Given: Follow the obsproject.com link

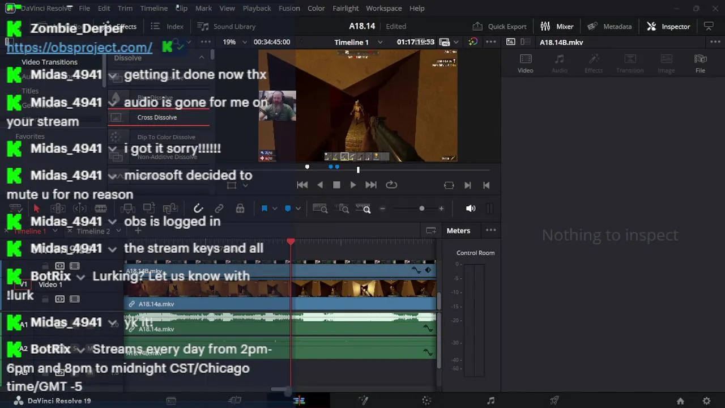Looking at the screenshot, I should pos(79,48).
